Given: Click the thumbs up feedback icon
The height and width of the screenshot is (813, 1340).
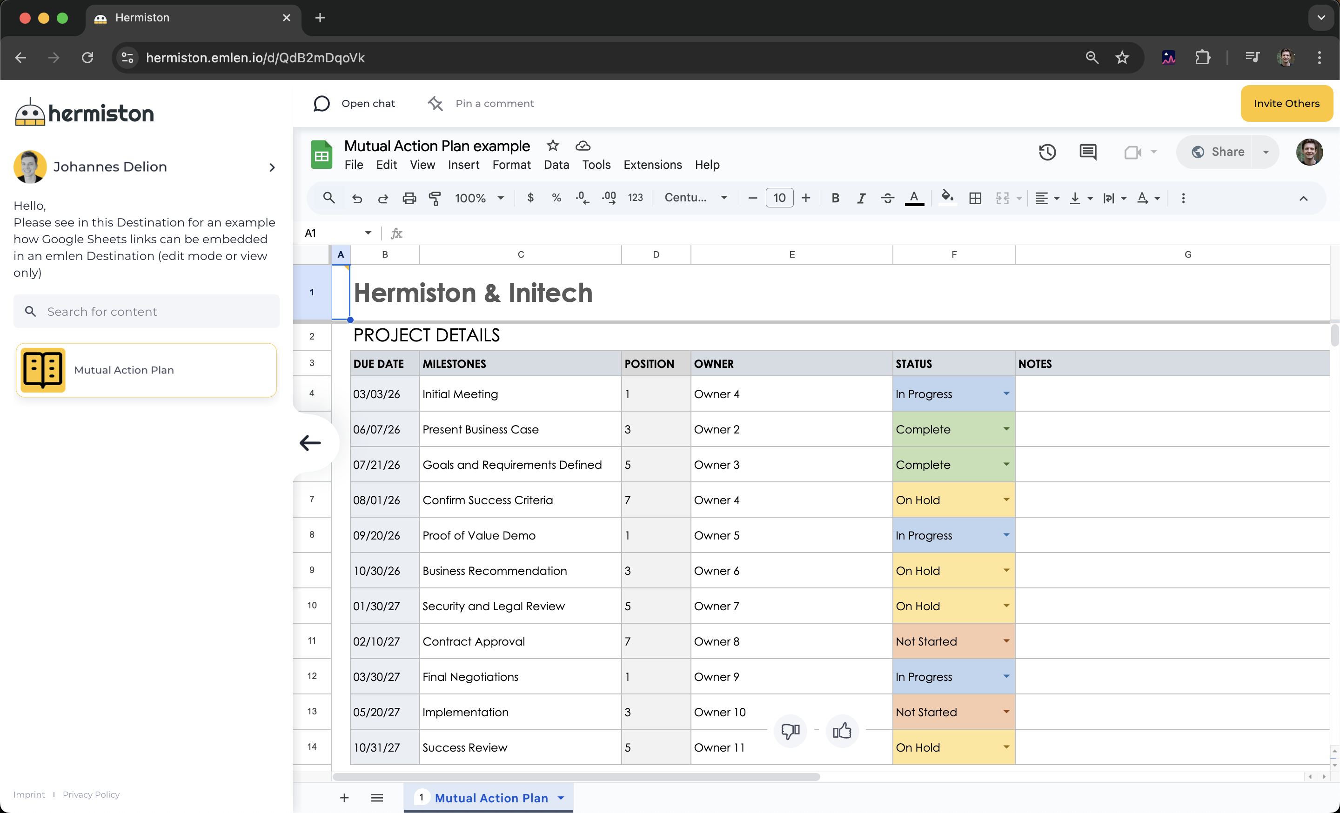Looking at the screenshot, I should tap(842, 731).
